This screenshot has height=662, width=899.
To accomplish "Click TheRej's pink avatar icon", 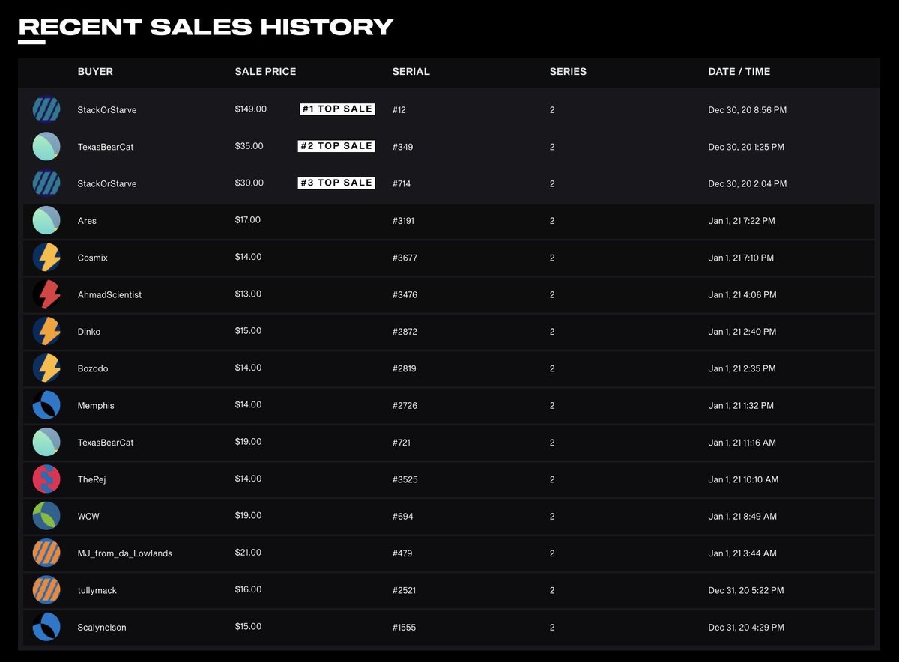I will (46, 479).
